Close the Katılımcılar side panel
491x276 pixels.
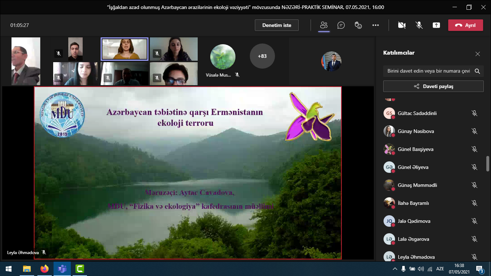tap(477, 54)
